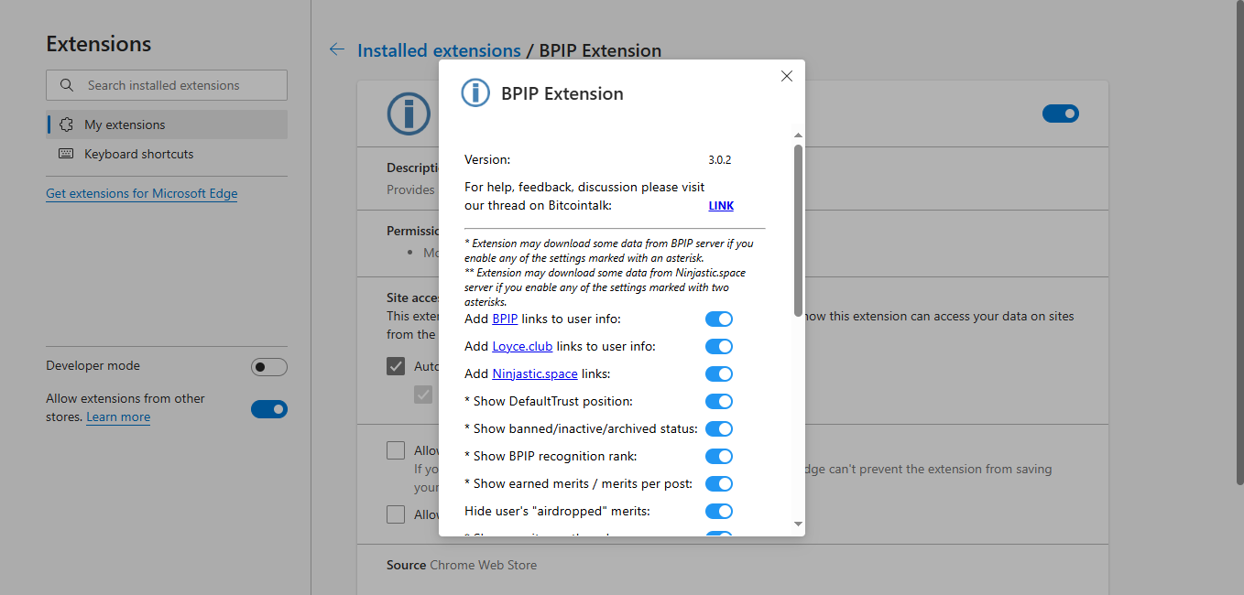Image resolution: width=1244 pixels, height=595 pixels.
Task: Open the Bitcointalk thread LINK
Action: 721,205
